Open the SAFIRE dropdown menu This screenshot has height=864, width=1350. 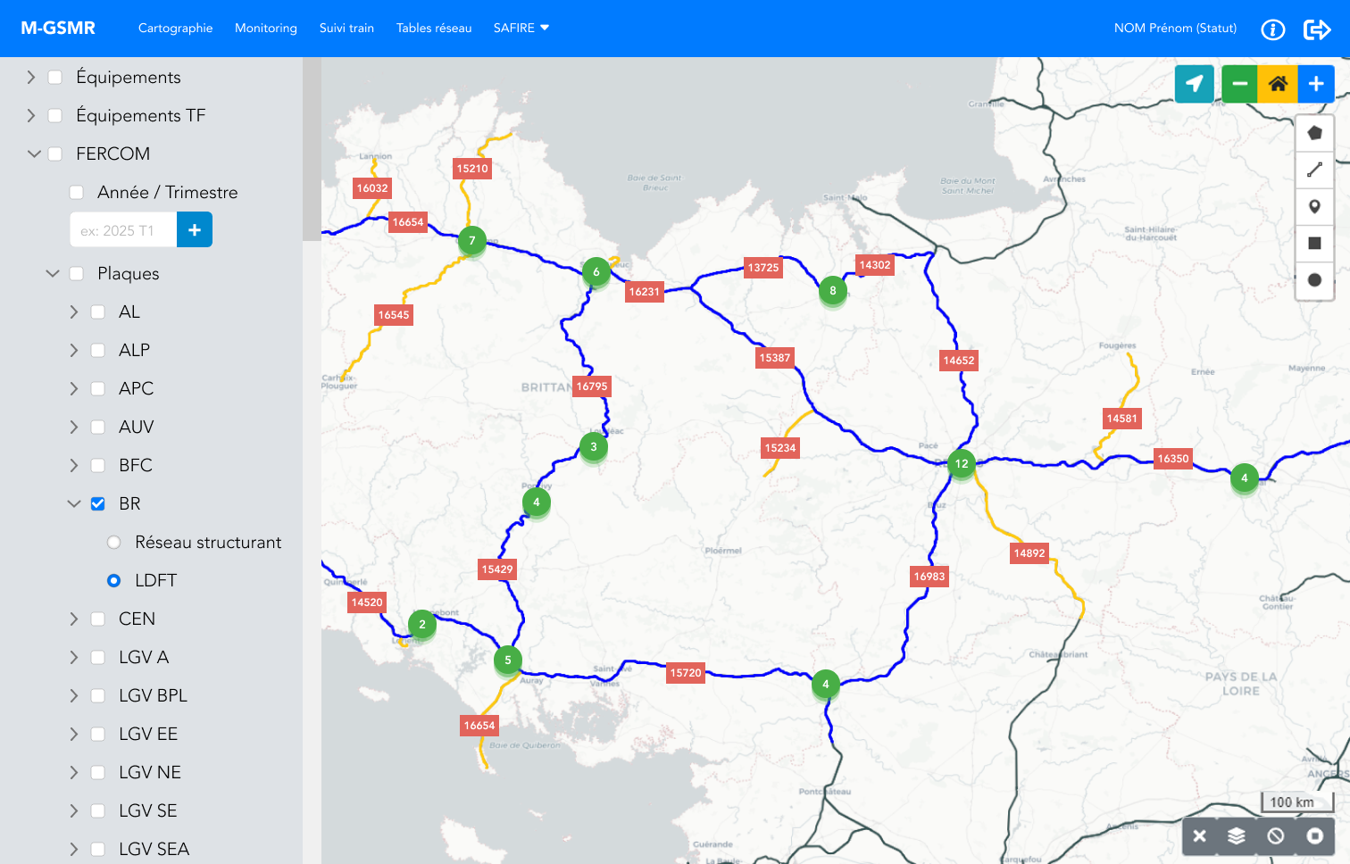(521, 28)
